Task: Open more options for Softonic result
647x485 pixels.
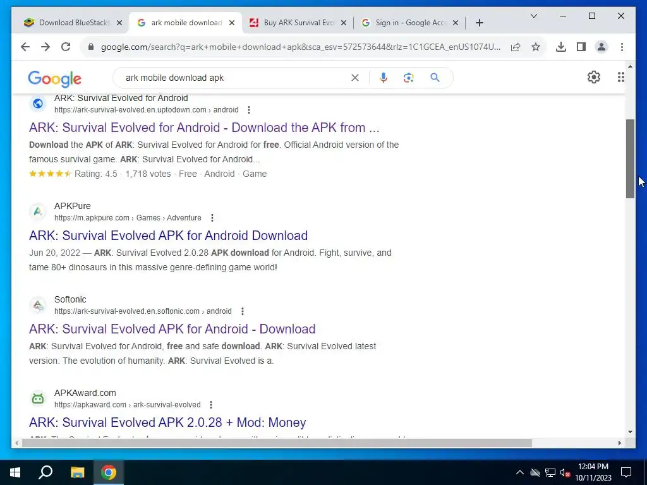Action: [243, 311]
